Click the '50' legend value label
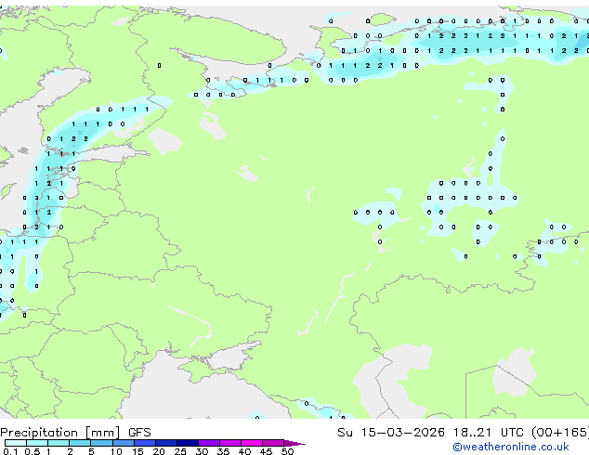The width and height of the screenshot is (589, 455). (x=287, y=451)
